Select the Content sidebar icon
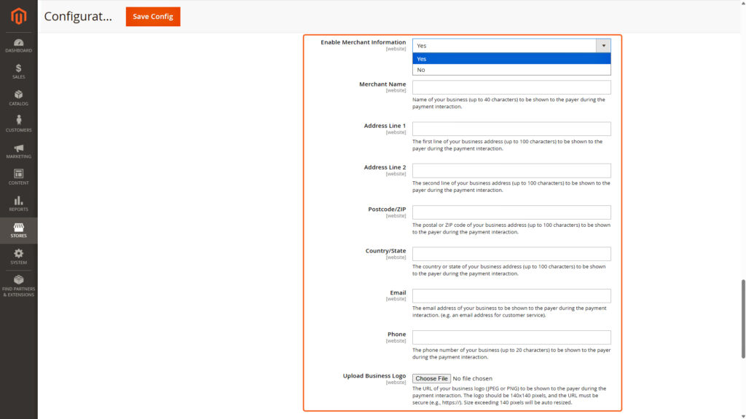Image resolution: width=746 pixels, height=419 pixels. pyautogui.click(x=17, y=177)
